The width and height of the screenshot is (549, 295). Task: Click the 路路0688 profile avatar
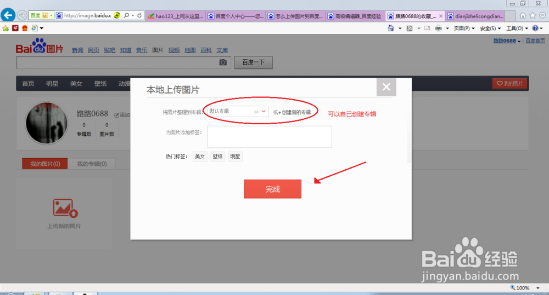pyautogui.click(x=46, y=123)
